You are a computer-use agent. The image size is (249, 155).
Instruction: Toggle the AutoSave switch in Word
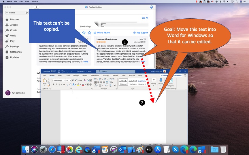[x=53, y=71]
